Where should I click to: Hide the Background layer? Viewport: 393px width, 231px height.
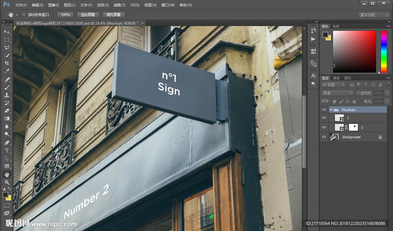pos(324,137)
